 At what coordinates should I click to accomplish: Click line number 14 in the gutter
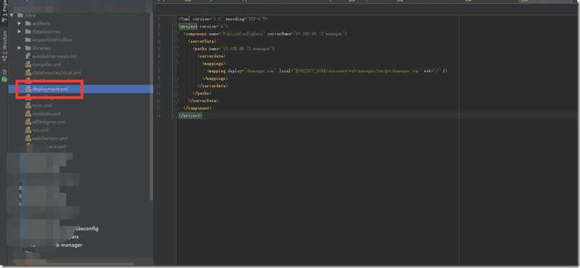click(x=159, y=115)
